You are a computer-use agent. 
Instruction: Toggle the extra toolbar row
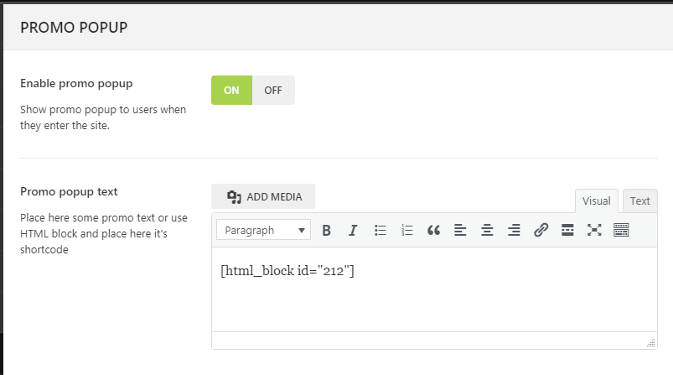621,231
